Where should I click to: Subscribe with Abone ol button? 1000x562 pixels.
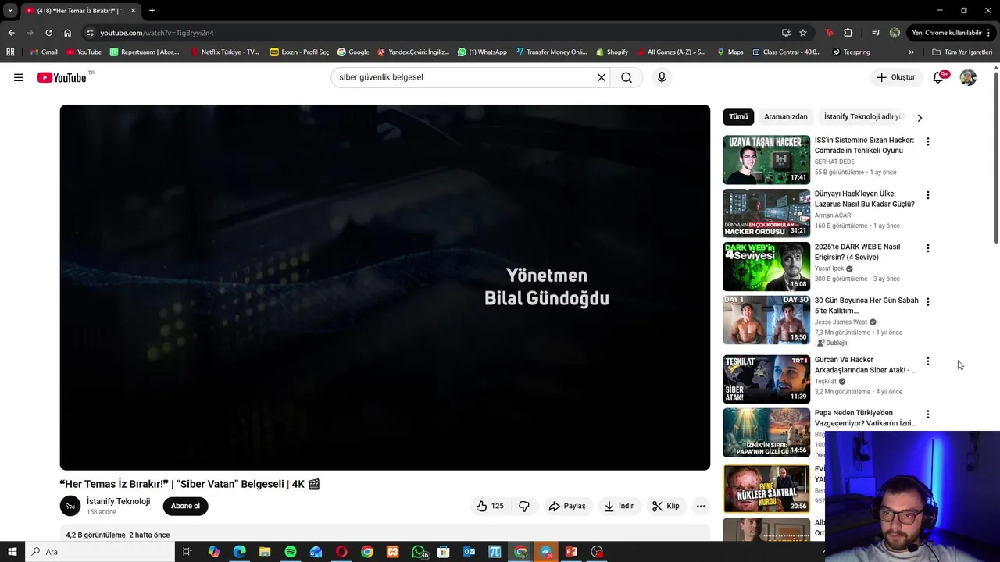pyautogui.click(x=186, y=506)
